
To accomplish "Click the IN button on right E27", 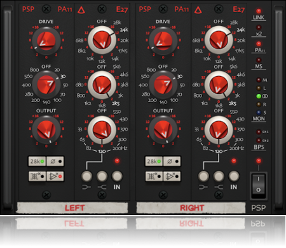I will (x=234, y=176).
